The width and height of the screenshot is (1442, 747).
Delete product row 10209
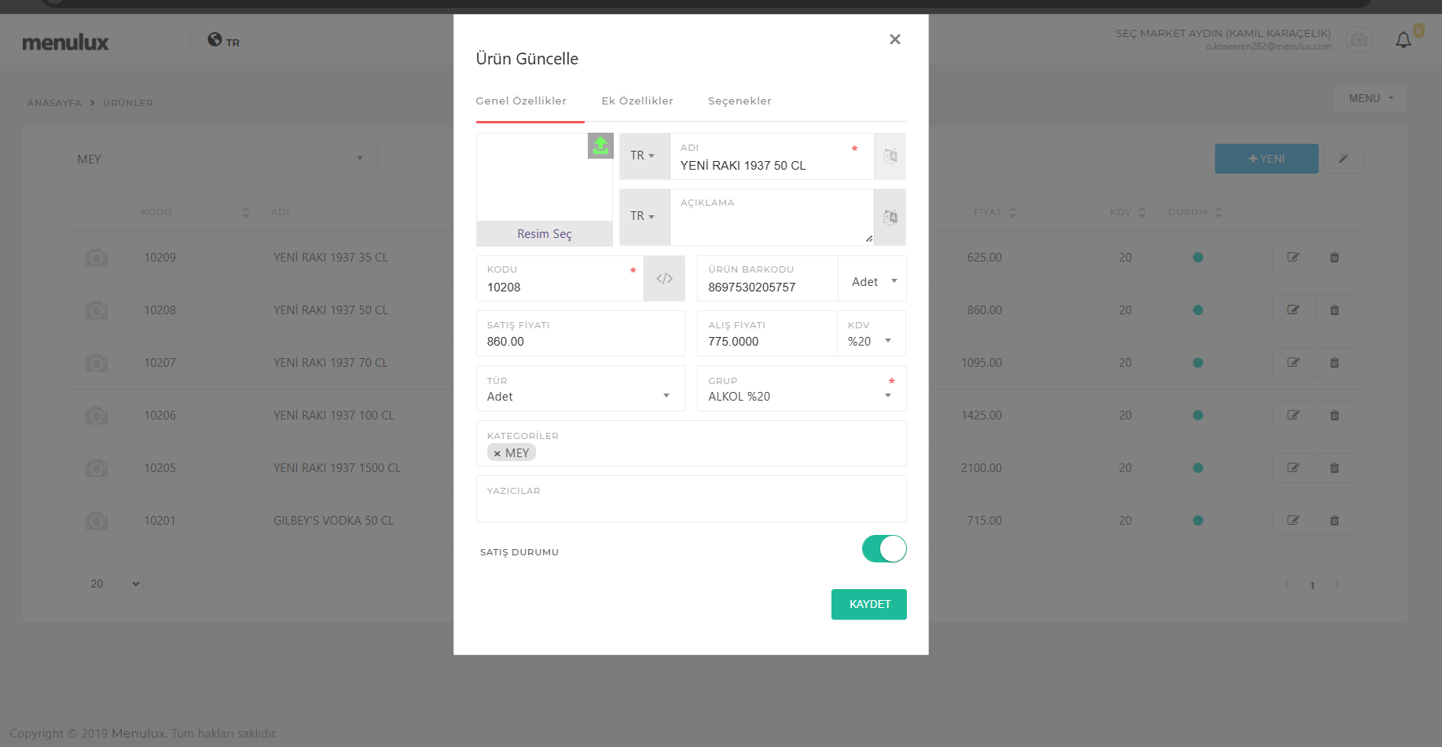tap(1334, 258)
